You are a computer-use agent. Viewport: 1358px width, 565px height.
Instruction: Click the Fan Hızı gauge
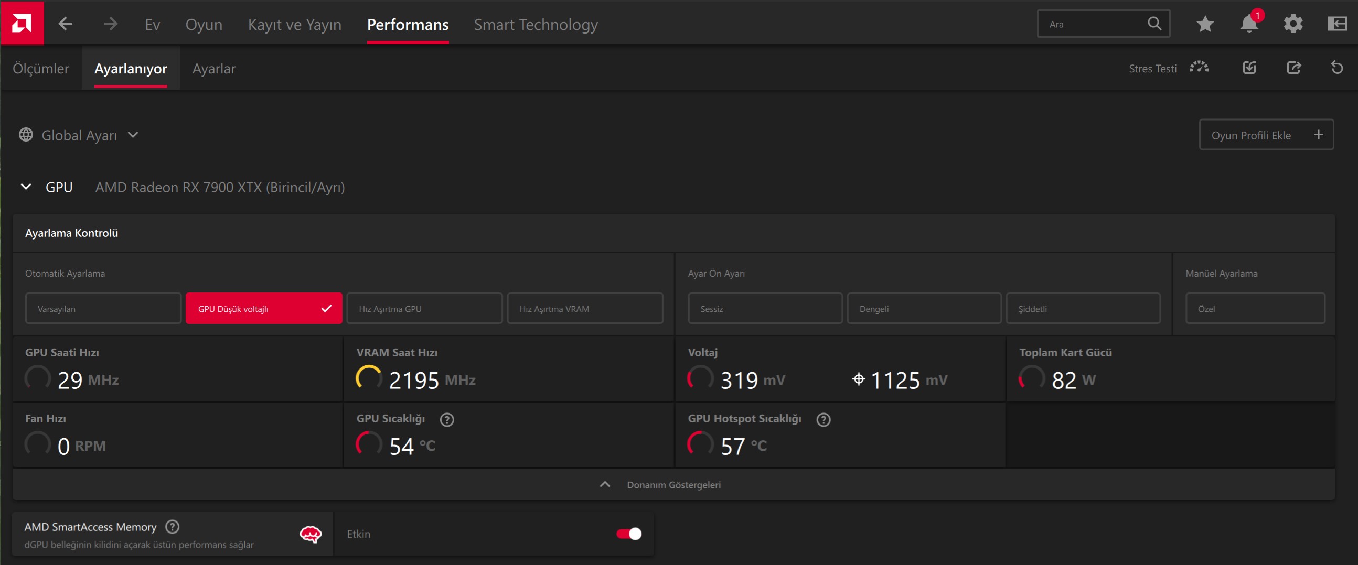37,444
